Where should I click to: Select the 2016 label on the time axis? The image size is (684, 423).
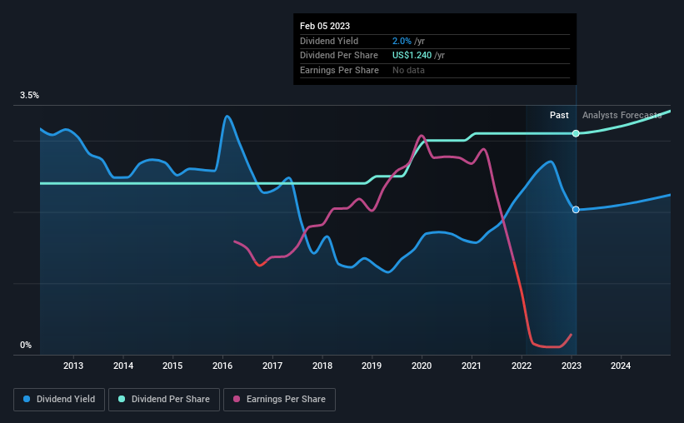click(222, 366)
